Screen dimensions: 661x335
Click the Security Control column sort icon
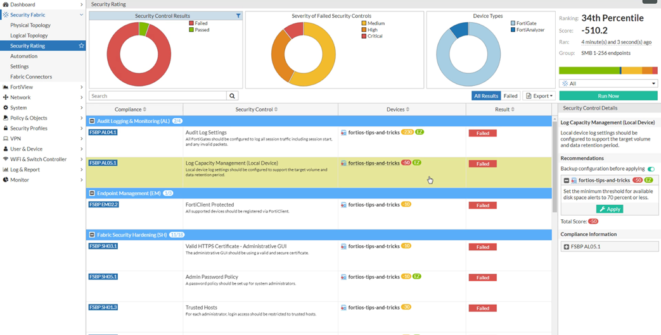[276, 109]
